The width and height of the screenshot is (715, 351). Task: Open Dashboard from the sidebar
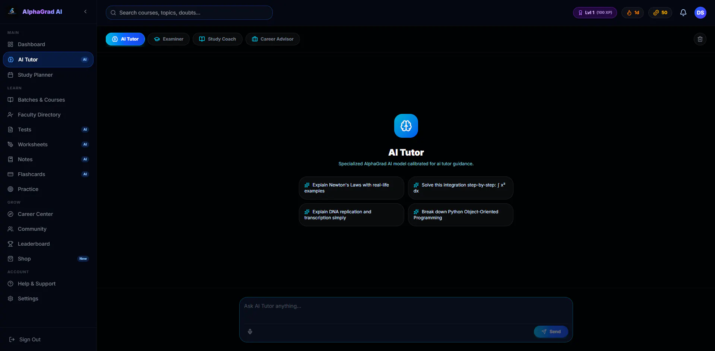click(x=48, y=44)
